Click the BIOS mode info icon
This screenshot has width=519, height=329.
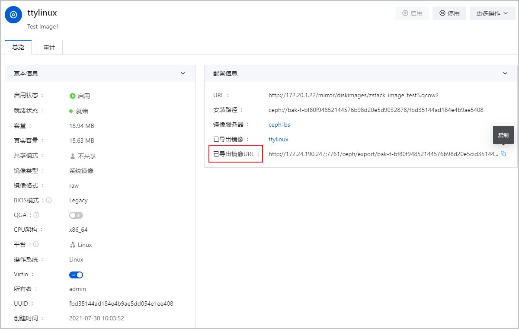49,200
